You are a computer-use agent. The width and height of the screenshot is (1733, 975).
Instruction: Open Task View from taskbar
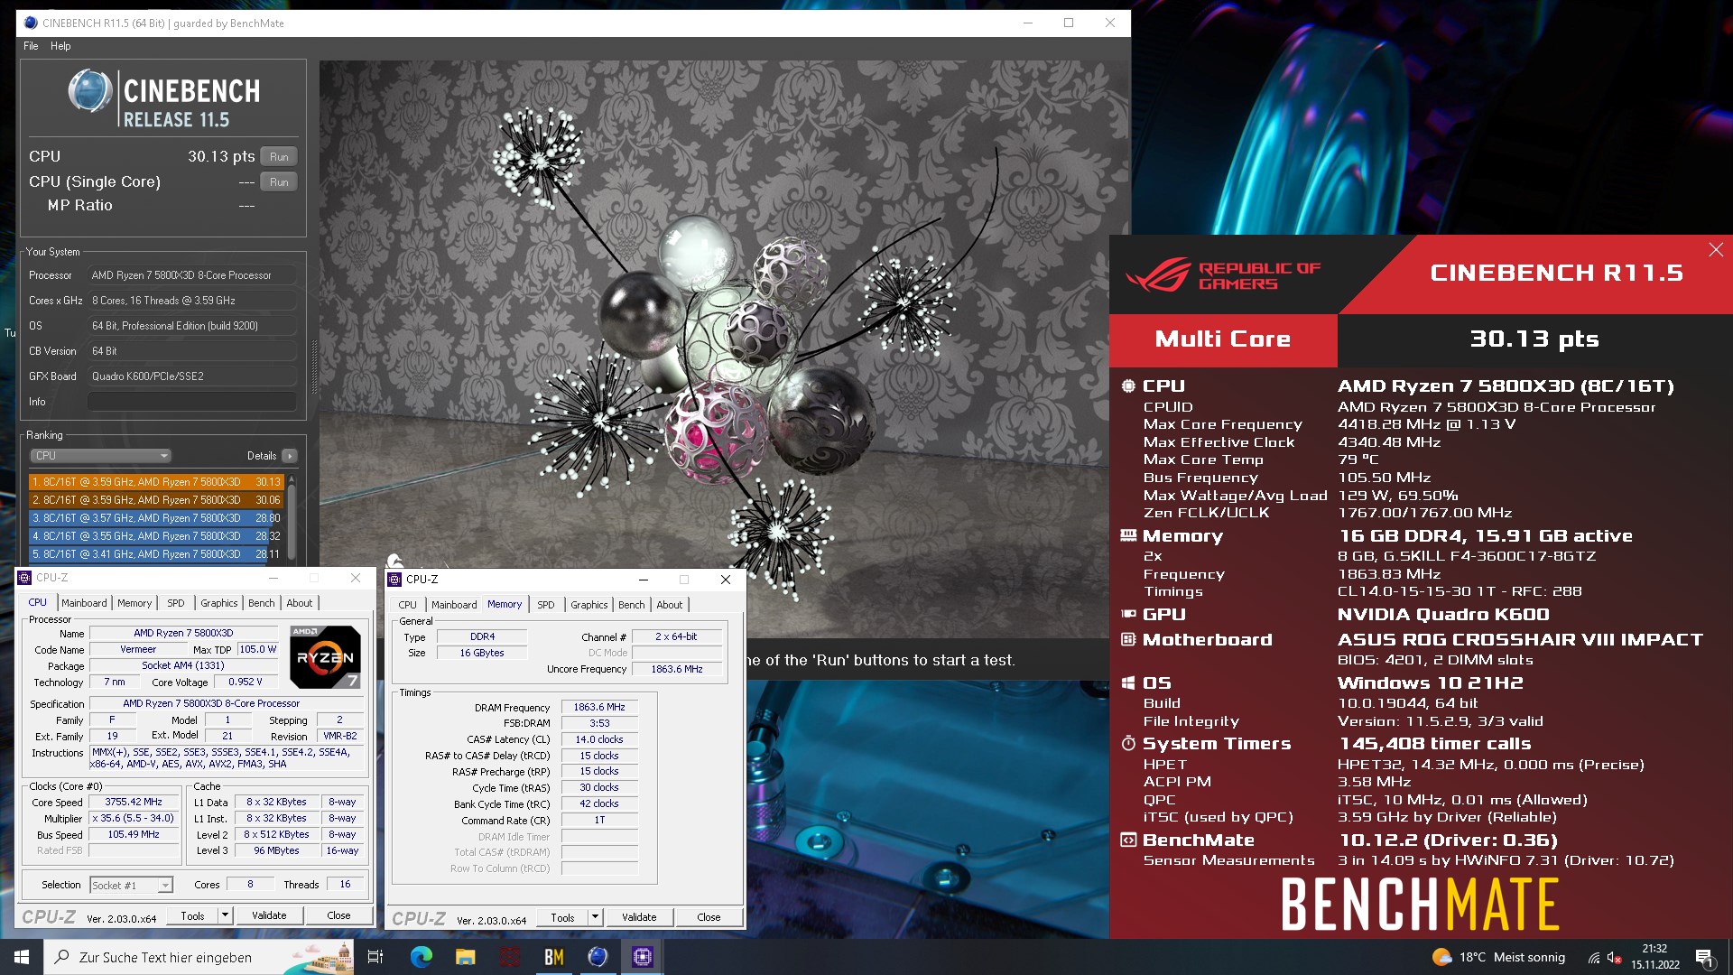tap(375, 957)
